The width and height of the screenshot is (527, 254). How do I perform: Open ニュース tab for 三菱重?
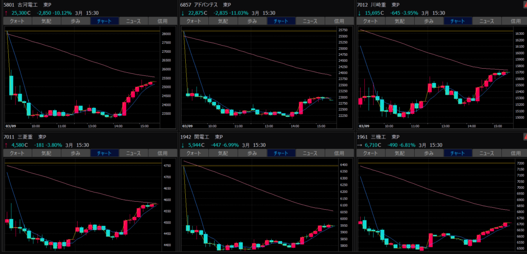point(133,153)
